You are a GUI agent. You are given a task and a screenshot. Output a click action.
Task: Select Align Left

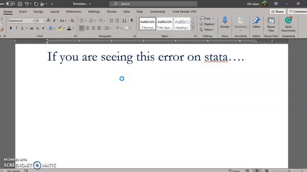coord(82,28)
